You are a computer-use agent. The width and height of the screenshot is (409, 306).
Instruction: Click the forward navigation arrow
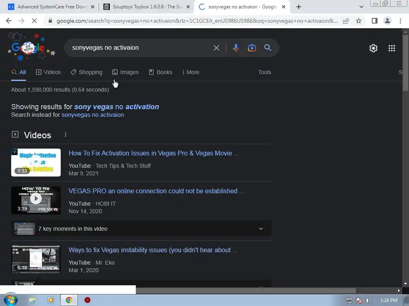22,21
